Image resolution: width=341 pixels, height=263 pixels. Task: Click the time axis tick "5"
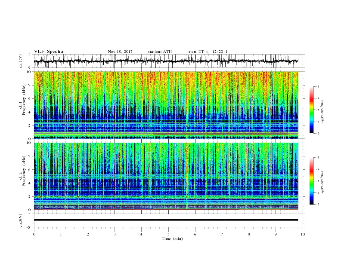coord(168,234)
